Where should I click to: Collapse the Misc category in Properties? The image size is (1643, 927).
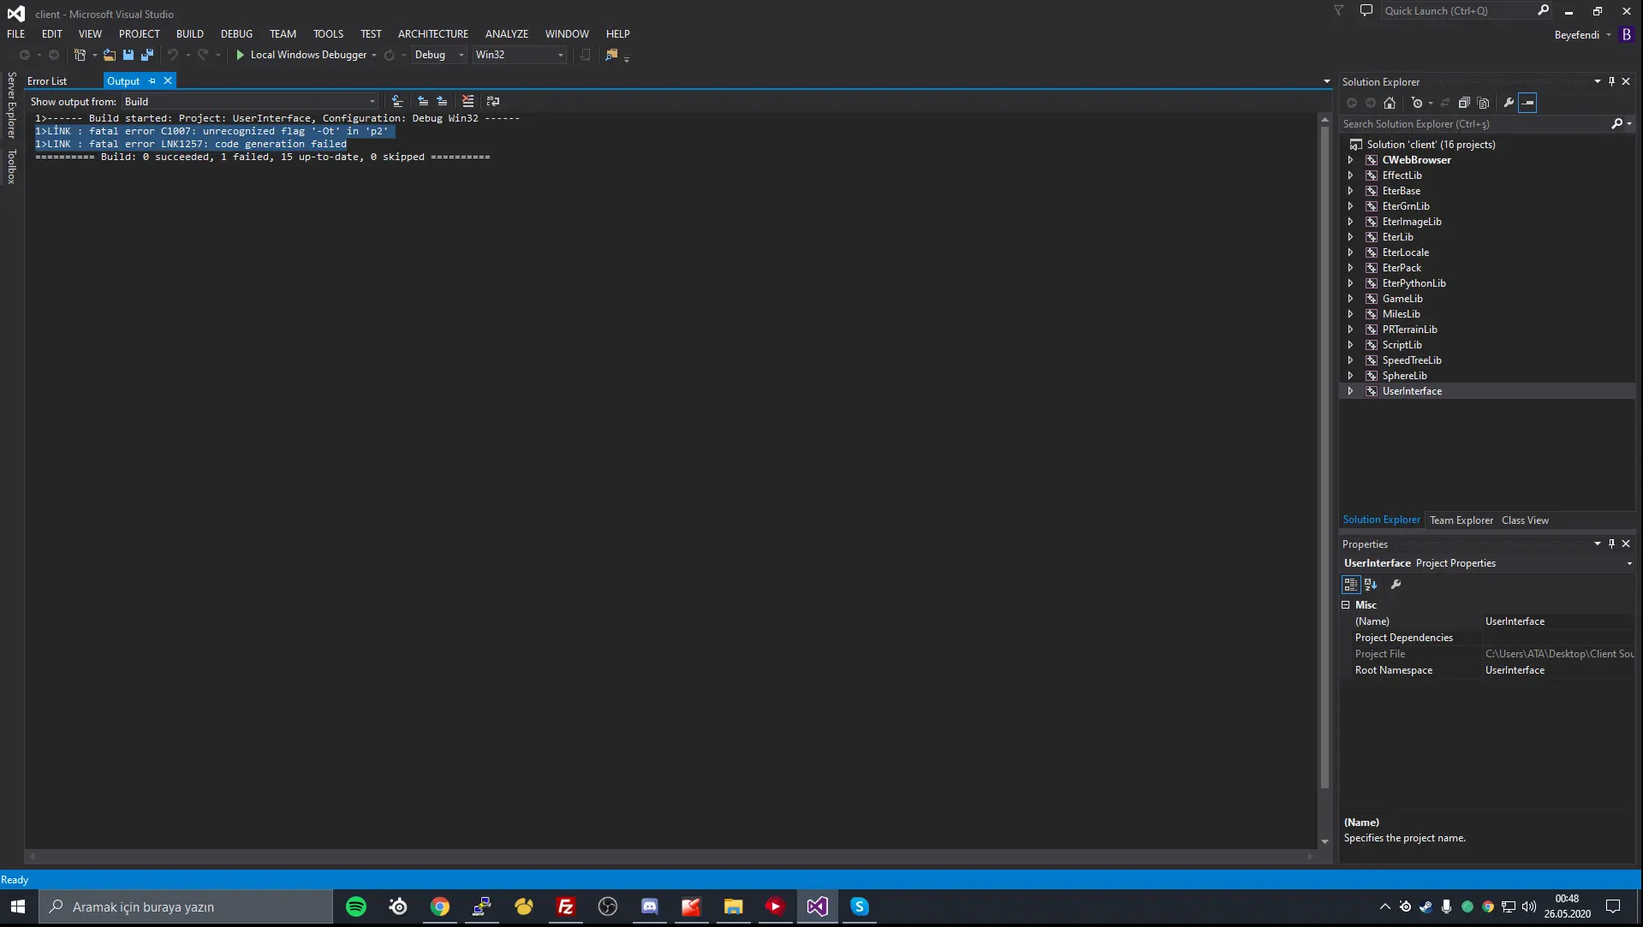tap(1346, 605)
